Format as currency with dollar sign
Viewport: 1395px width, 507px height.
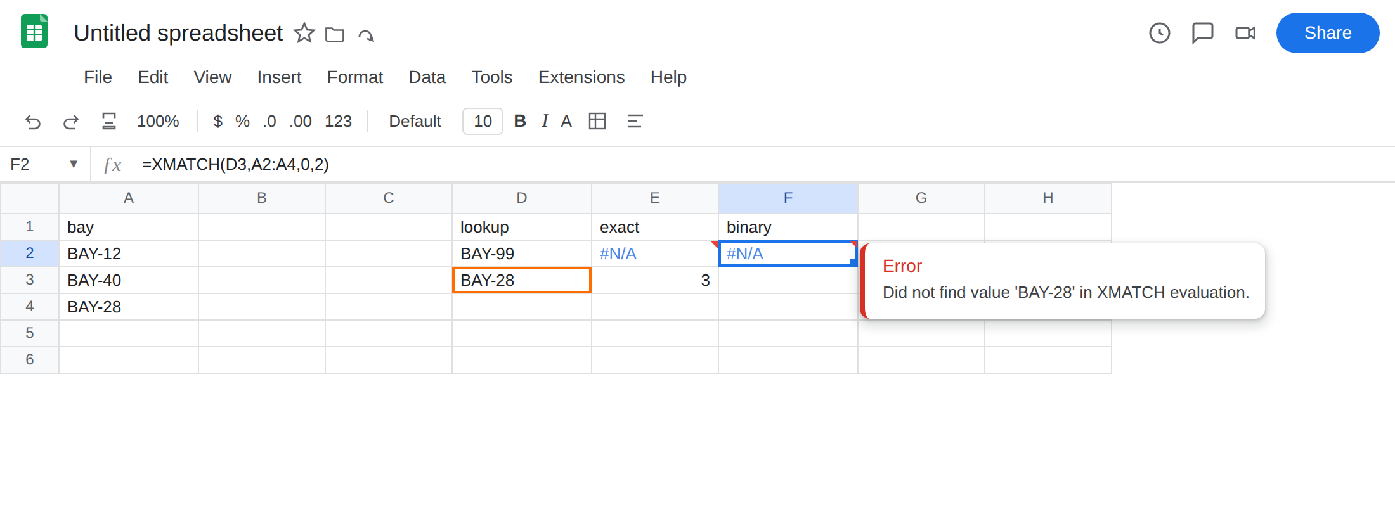coord(217,121)
